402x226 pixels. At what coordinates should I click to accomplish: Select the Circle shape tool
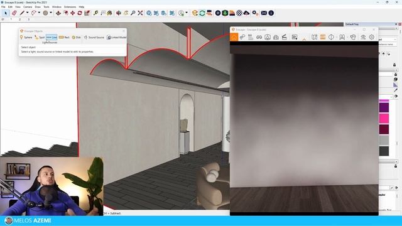click(45, 13)
